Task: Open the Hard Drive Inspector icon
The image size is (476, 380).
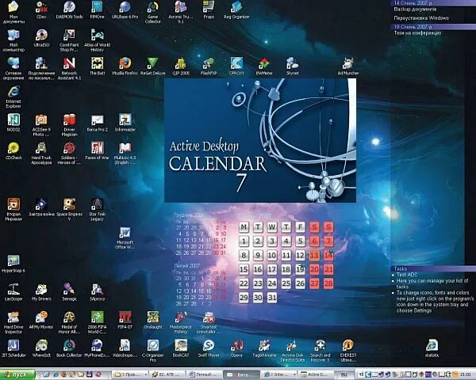Action: (x=13, y=322)
